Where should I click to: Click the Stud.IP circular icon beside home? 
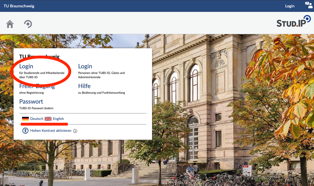coord(28,24)
